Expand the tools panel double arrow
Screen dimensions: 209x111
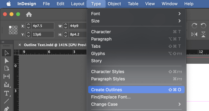click(3, 42)
